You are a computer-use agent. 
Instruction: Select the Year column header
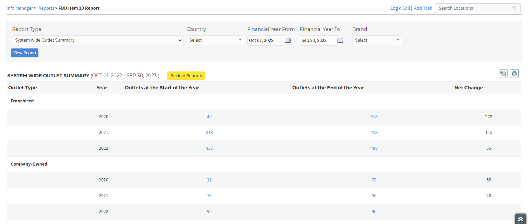(x=102, y=88)
